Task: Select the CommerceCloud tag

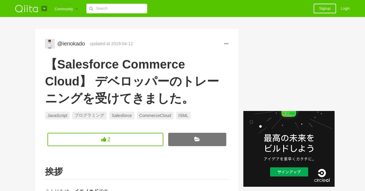Action: pyautogui.click(x=155, y=116)
